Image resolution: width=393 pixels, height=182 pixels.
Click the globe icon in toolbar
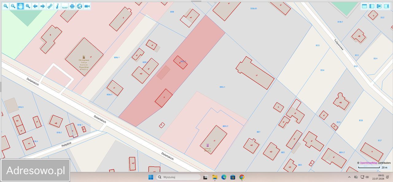click(80, 6)
